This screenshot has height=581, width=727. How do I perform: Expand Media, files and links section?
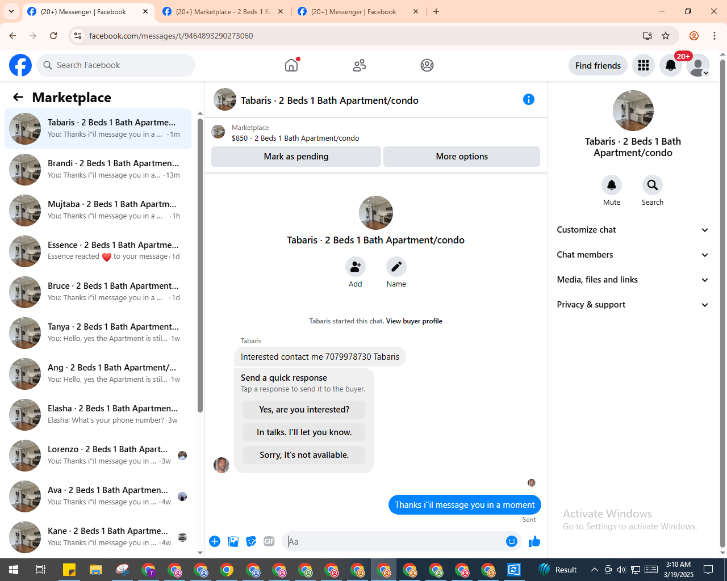coord(633,280)
